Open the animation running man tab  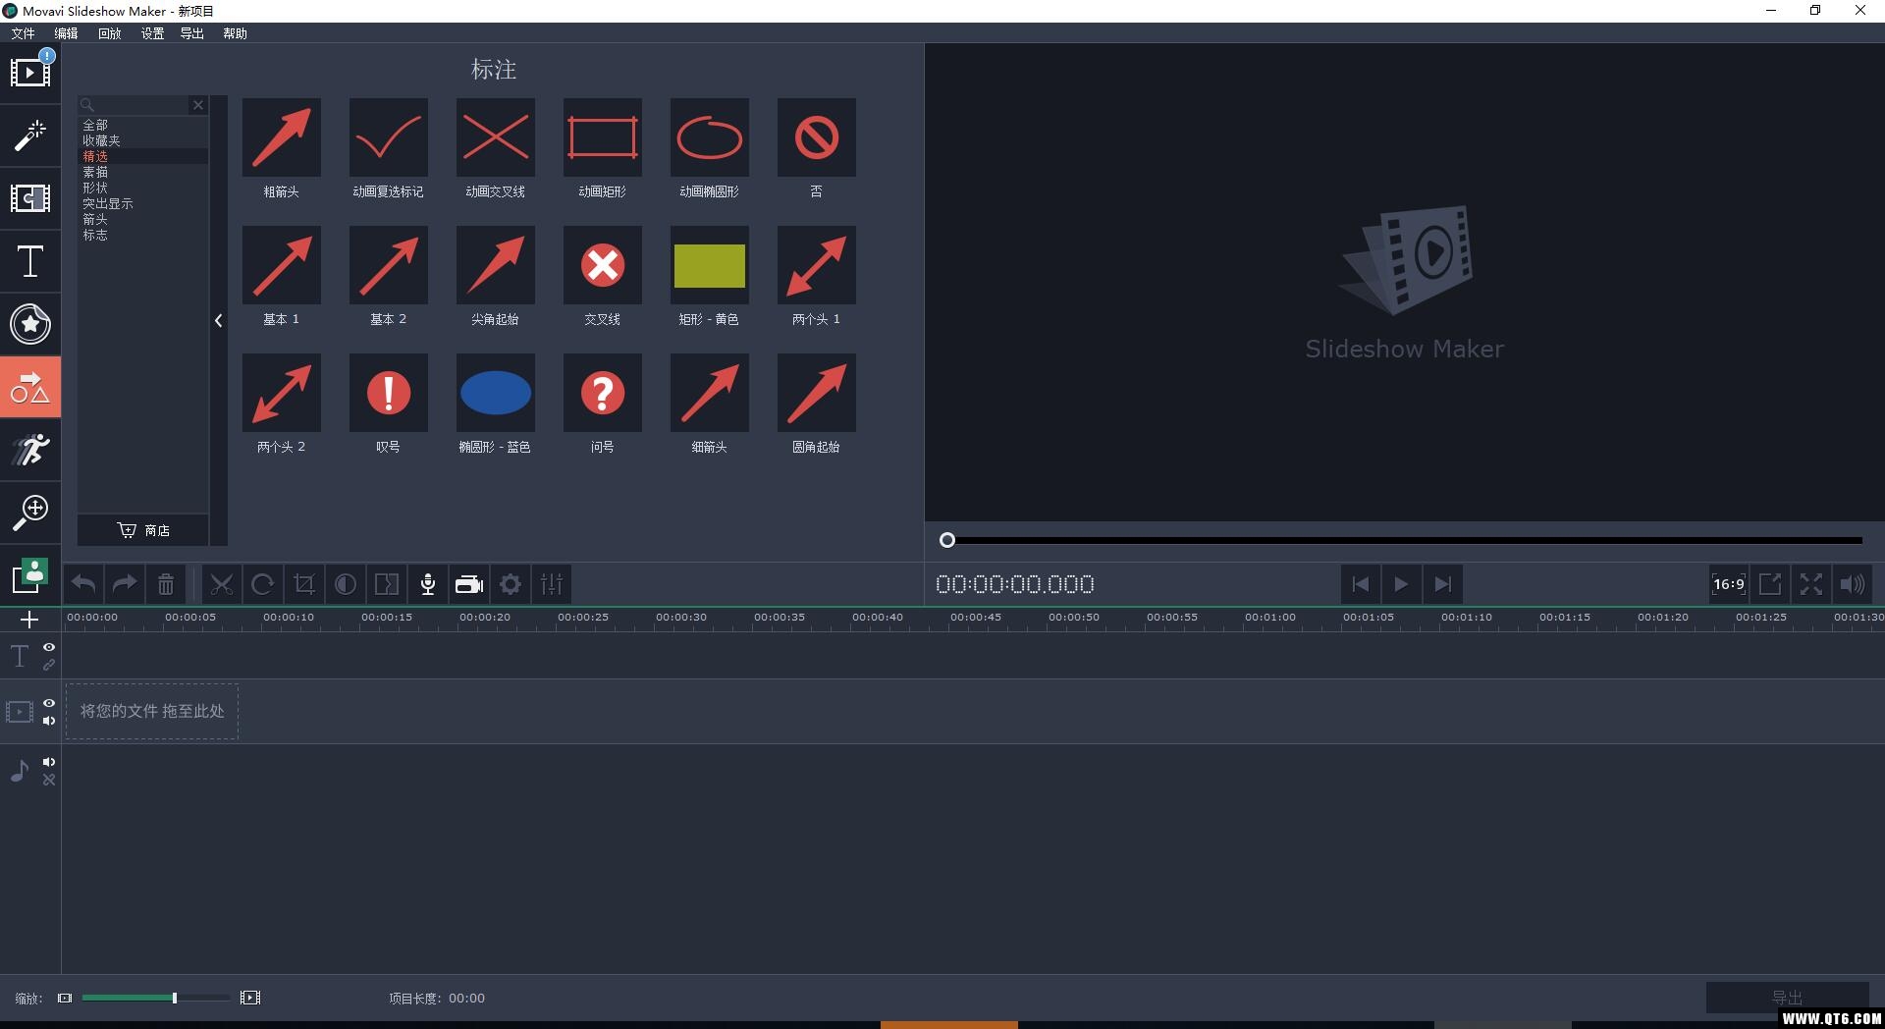(x=30, y=451)
